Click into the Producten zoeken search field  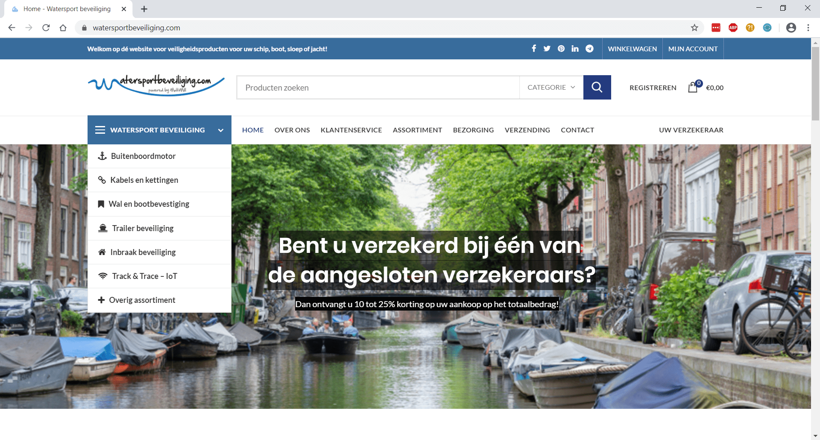[378, 88]
